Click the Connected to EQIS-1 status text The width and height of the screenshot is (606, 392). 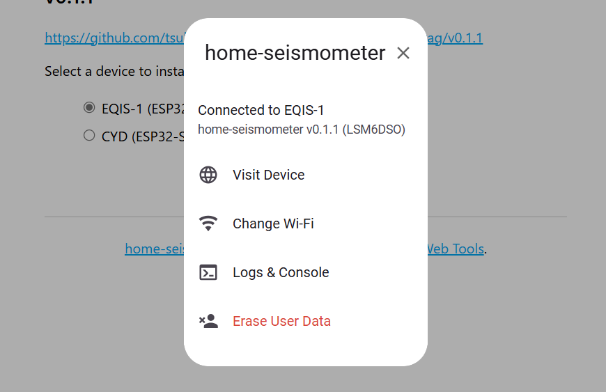tap(261, 110)
